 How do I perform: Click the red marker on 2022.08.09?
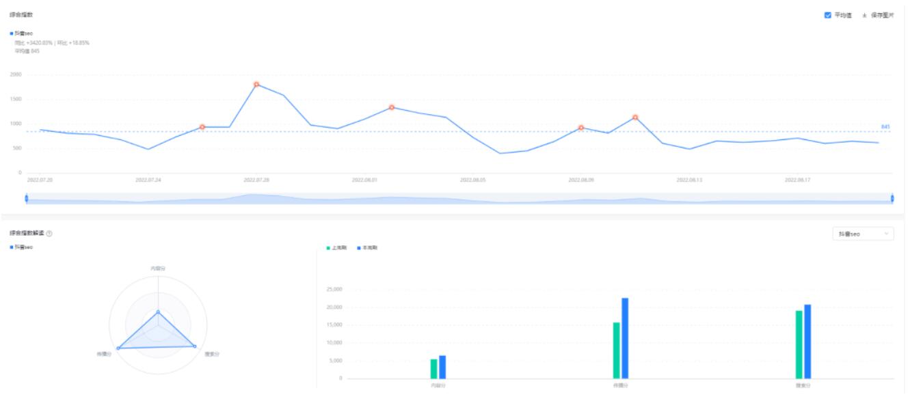click(581, 128)
